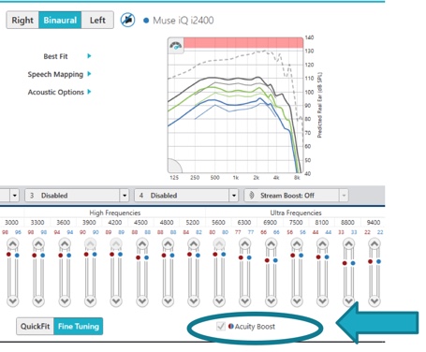Click the gauge icon on the graph
This screenshot has height=352, width=426.
(x=176, y=46)
